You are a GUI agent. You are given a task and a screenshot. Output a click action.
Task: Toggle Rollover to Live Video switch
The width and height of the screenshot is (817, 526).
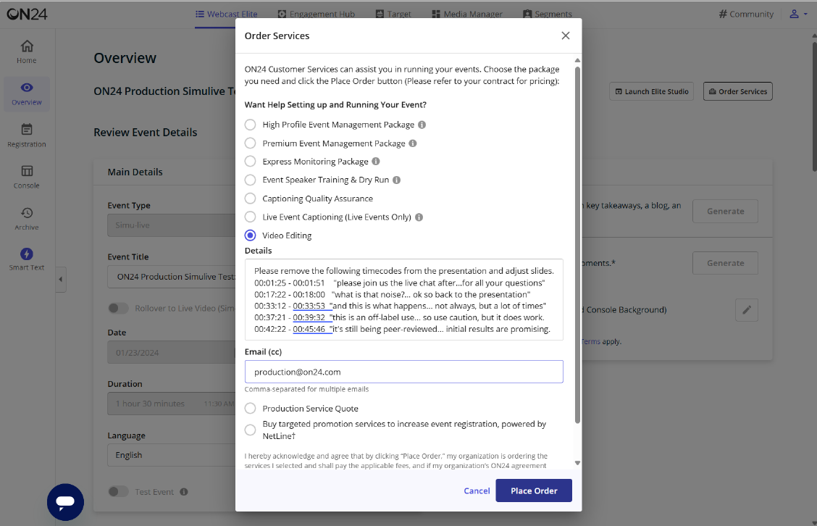[x=118, y=308]
